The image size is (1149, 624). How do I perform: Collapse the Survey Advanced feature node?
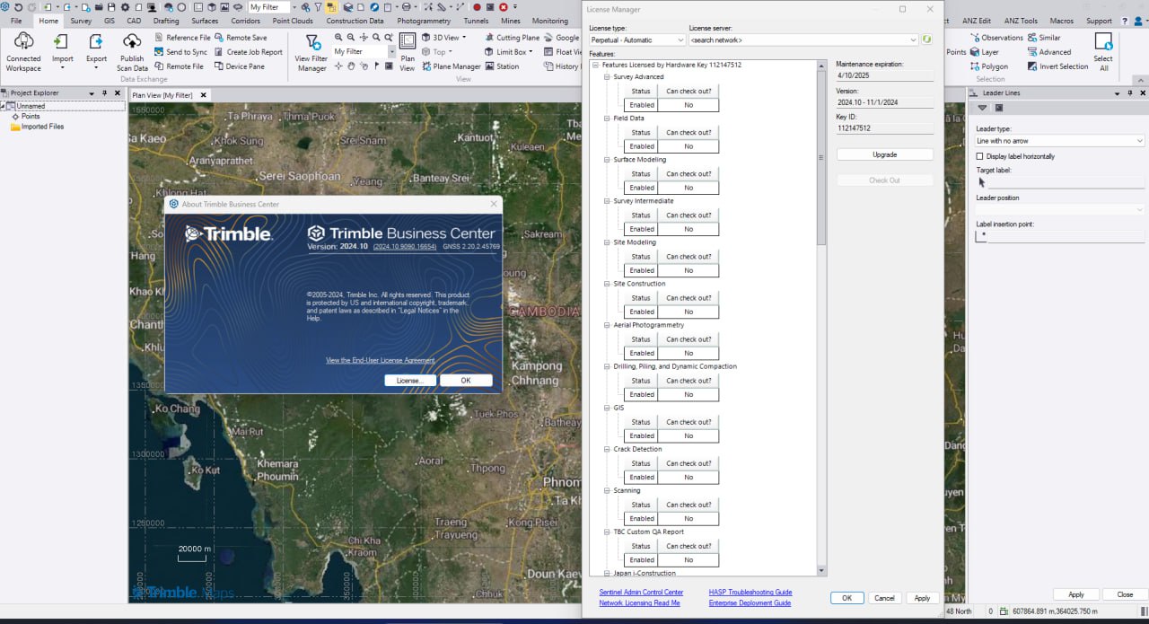point(607,77)
